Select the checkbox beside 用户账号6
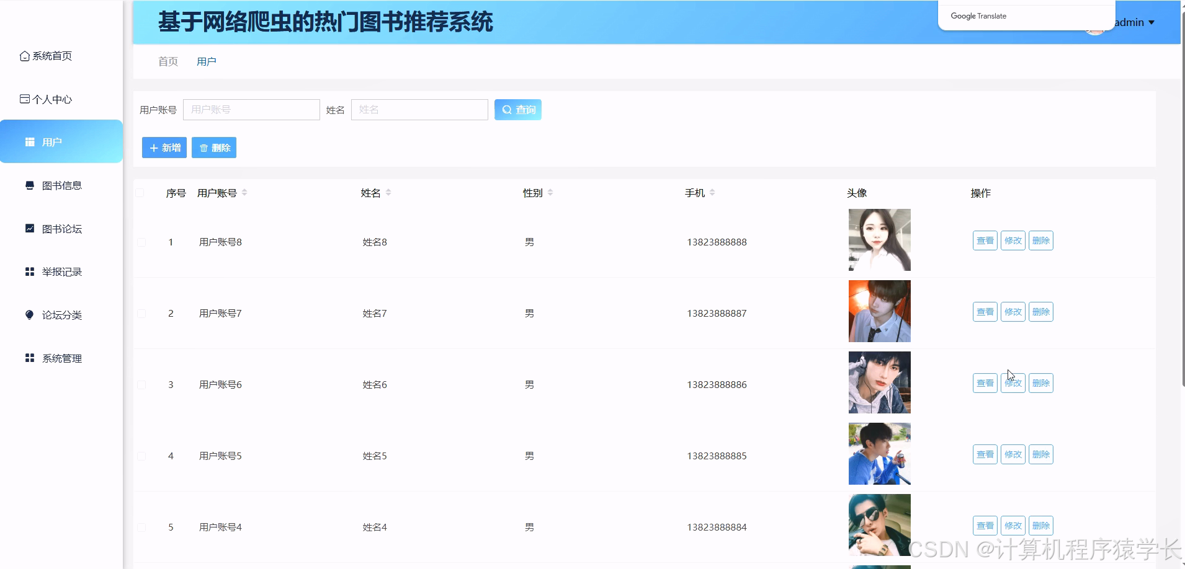Image resolution: width=1185 pixels, height=569 pixels. (141, 384)
